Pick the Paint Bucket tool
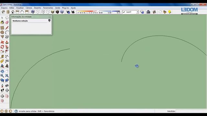The height and width of the screenshot is (116, 207). click(2, 22)
